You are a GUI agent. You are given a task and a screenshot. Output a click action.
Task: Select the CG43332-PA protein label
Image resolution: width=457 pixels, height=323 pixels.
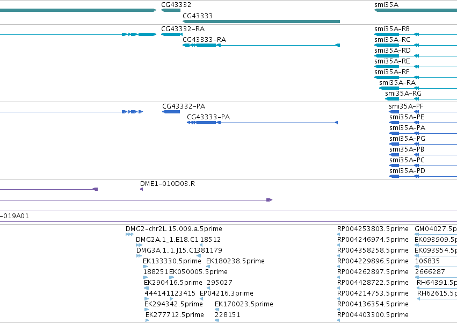click(x=184, y=106)
